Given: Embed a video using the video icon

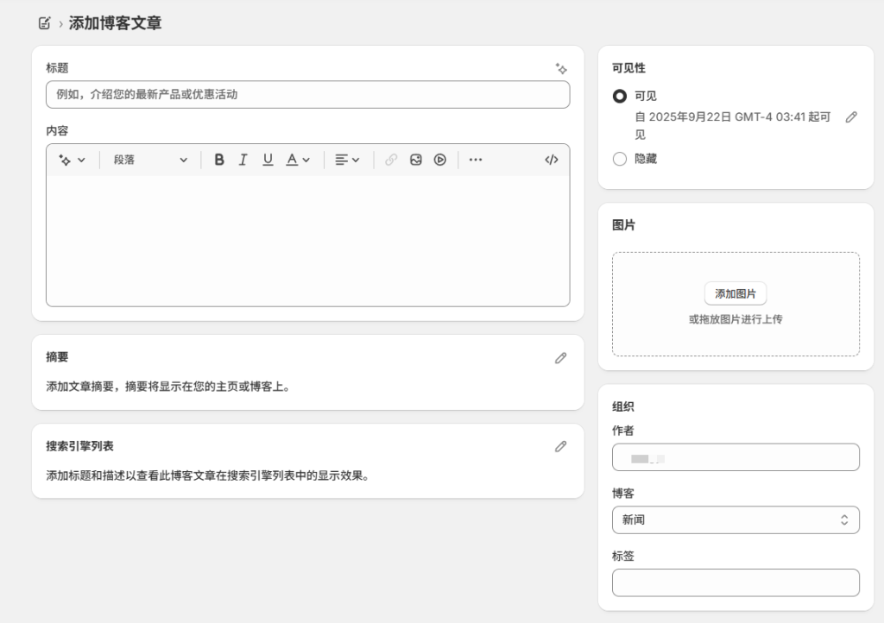Looking at the screenshot, I should [439, 160].
